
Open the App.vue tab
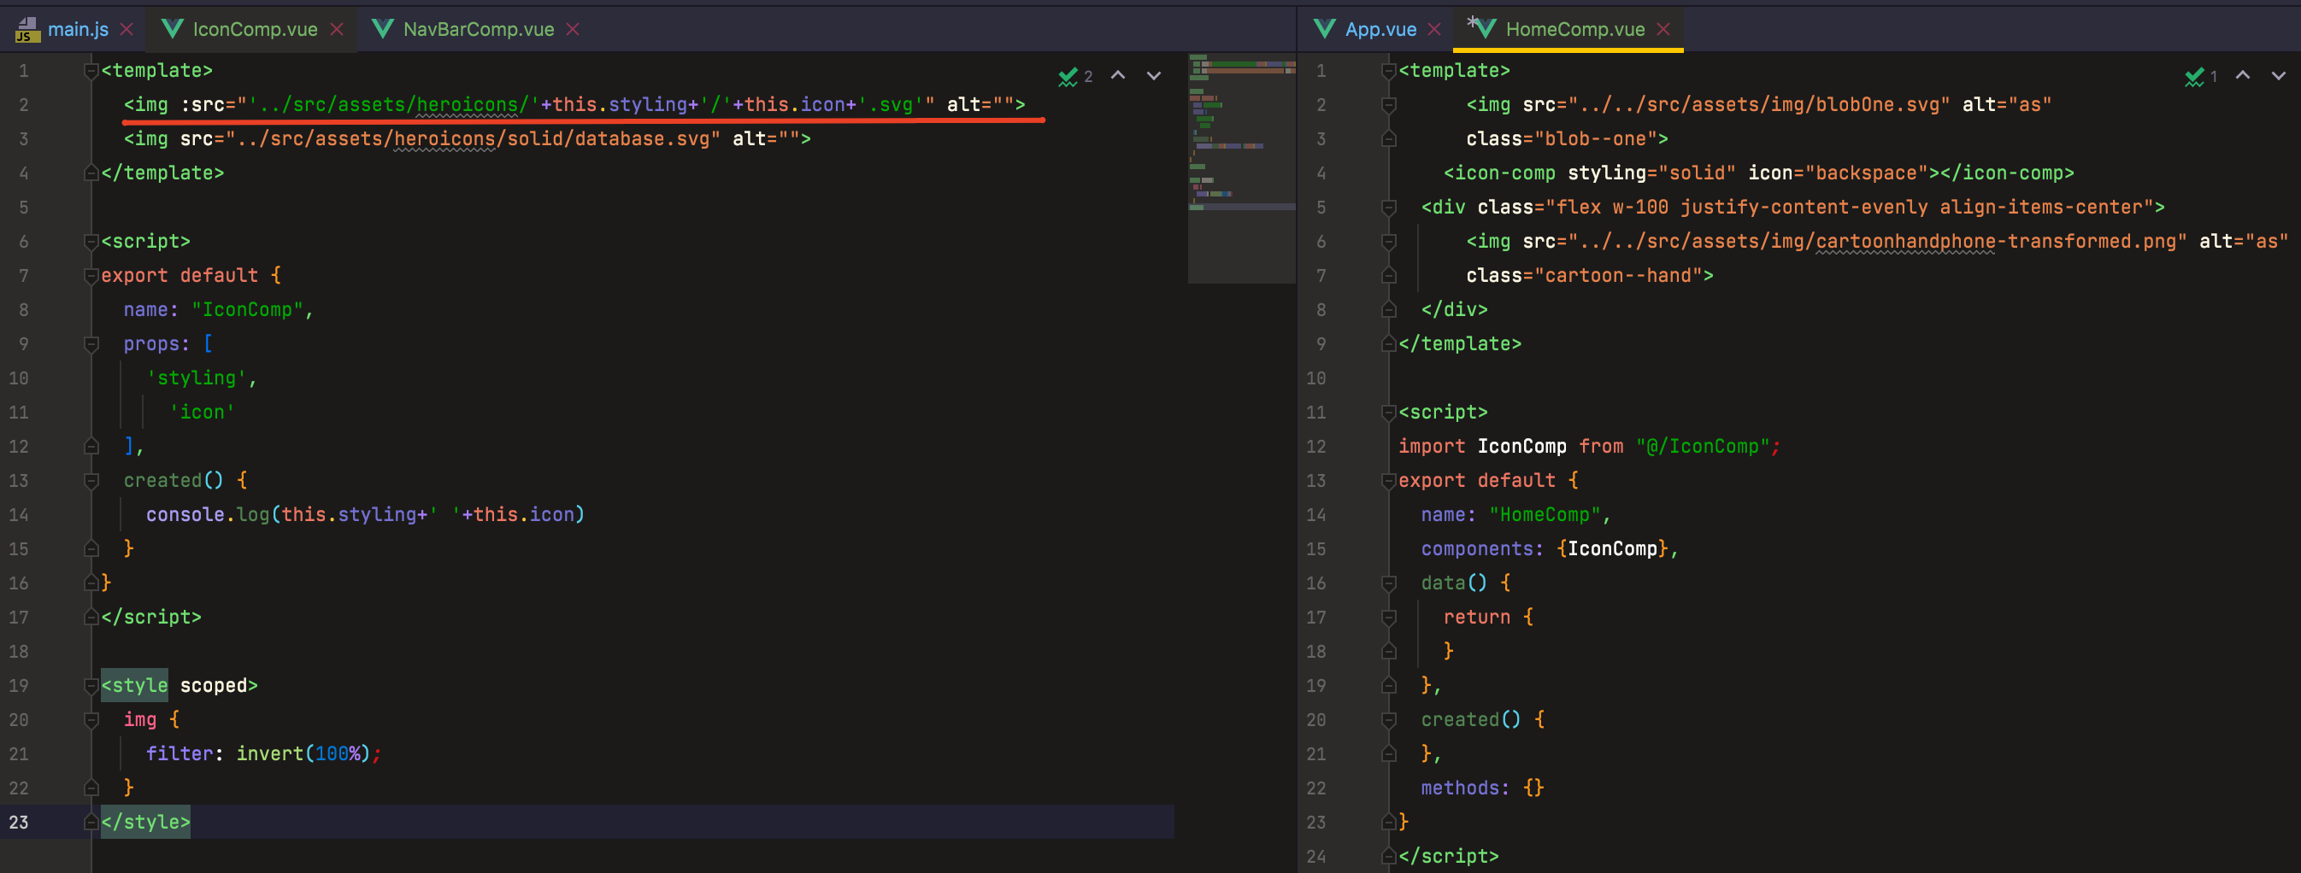click(x=1380, y=29)
